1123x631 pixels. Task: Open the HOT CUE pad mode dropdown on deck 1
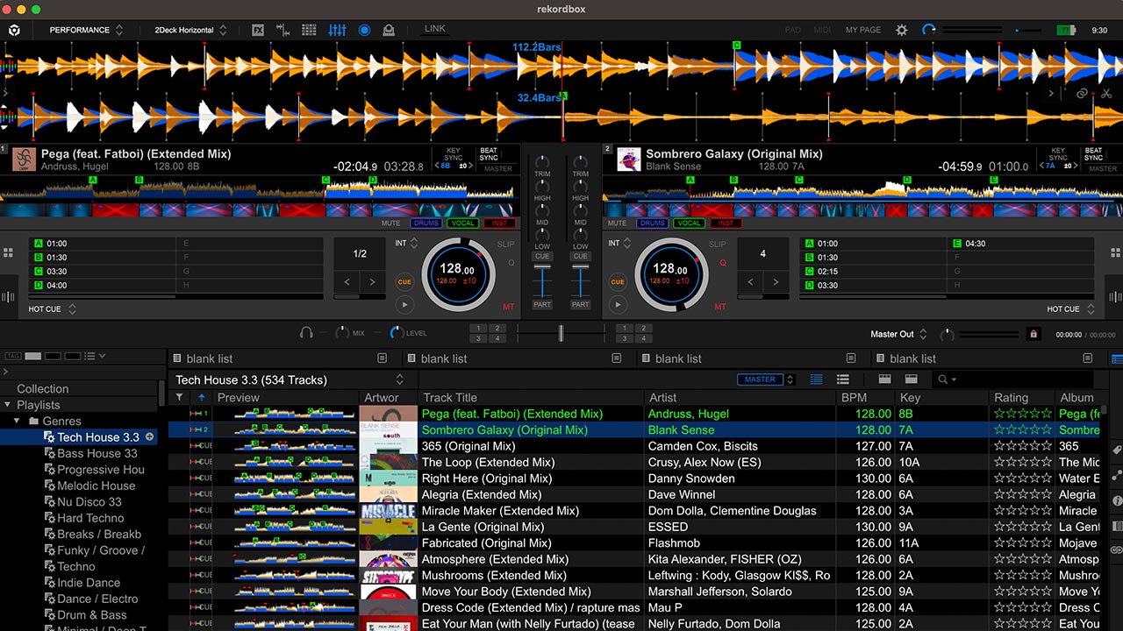(x=53, y=309)
